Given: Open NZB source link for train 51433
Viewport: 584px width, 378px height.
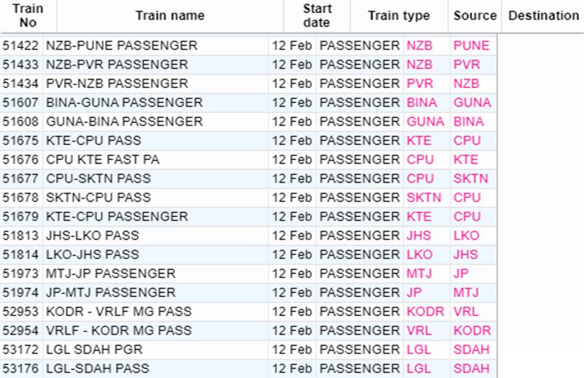Looking at the screenshot, I should (419, 65).
